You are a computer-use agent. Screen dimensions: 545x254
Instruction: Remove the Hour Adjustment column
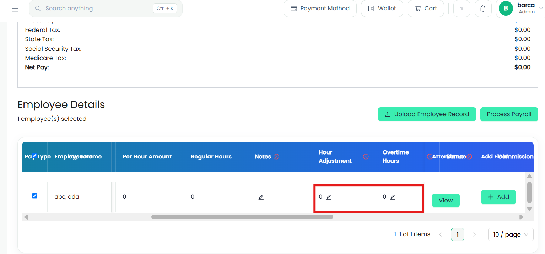point(366,157)
